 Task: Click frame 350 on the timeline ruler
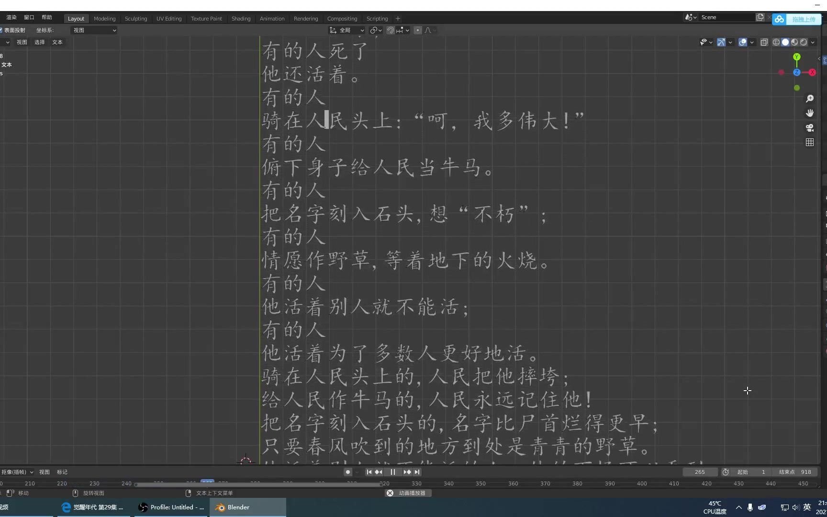tap(481, 483)
